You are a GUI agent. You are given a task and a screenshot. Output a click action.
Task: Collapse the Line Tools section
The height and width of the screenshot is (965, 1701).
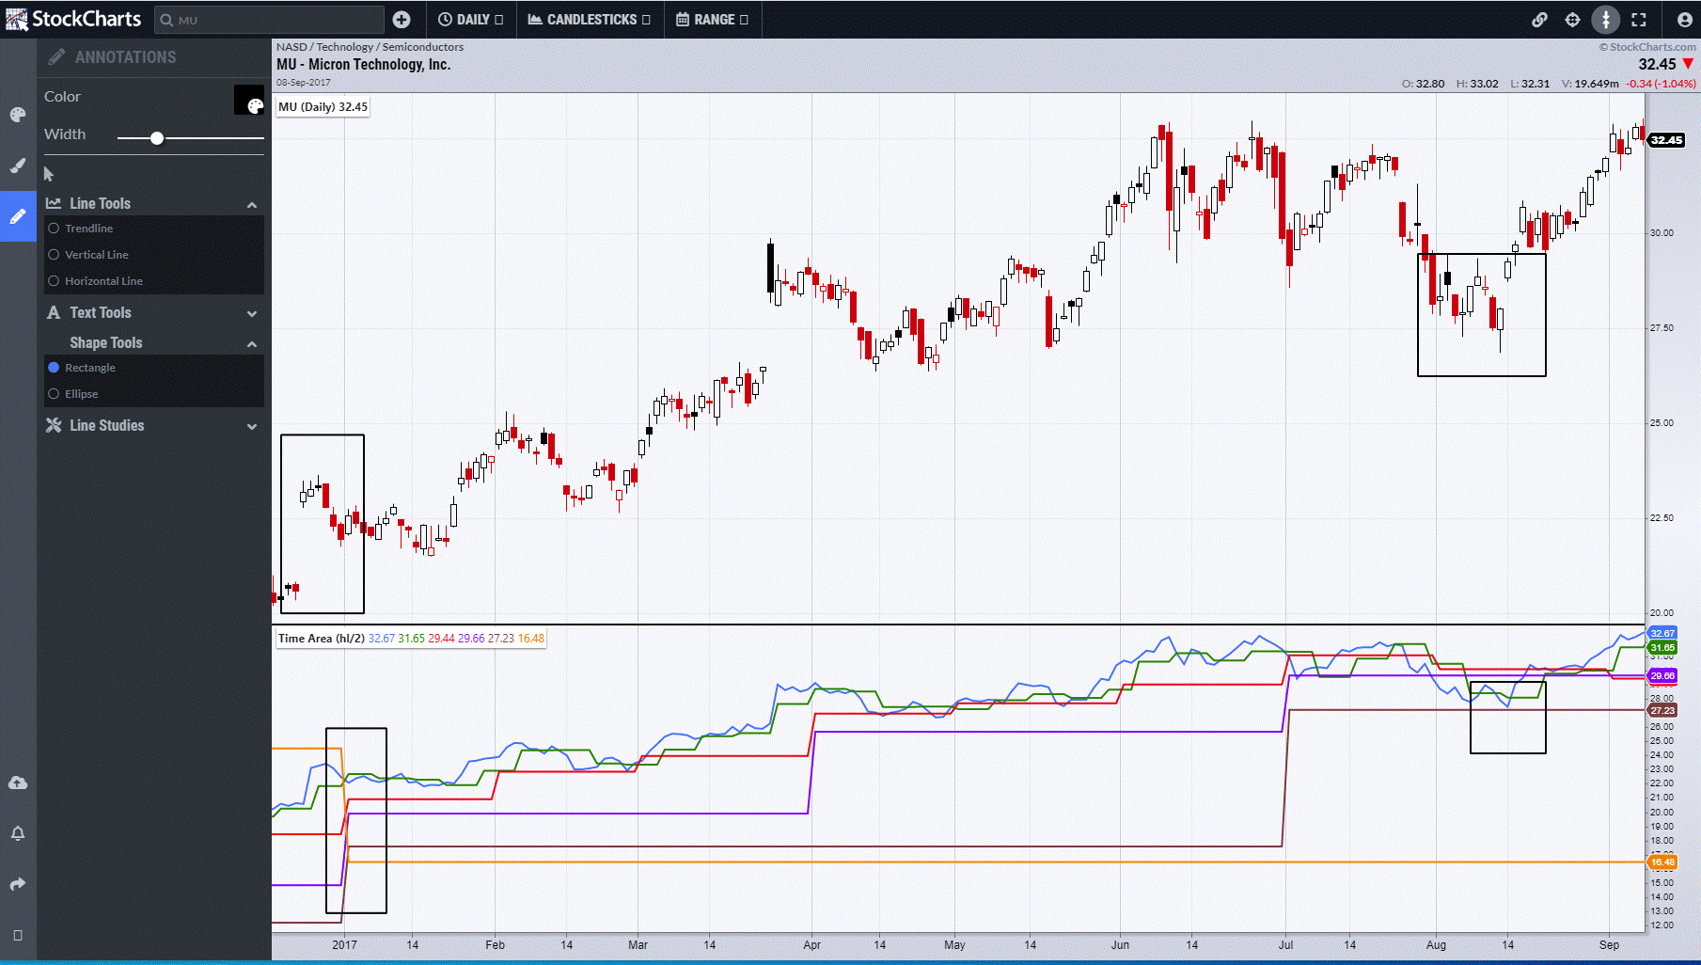tap(252, 204)
